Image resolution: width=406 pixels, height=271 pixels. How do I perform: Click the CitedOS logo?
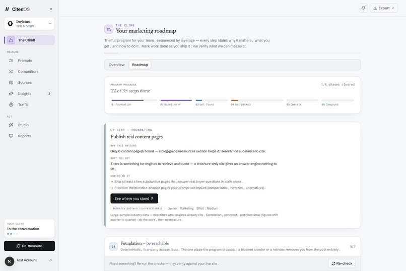[17, 9]
